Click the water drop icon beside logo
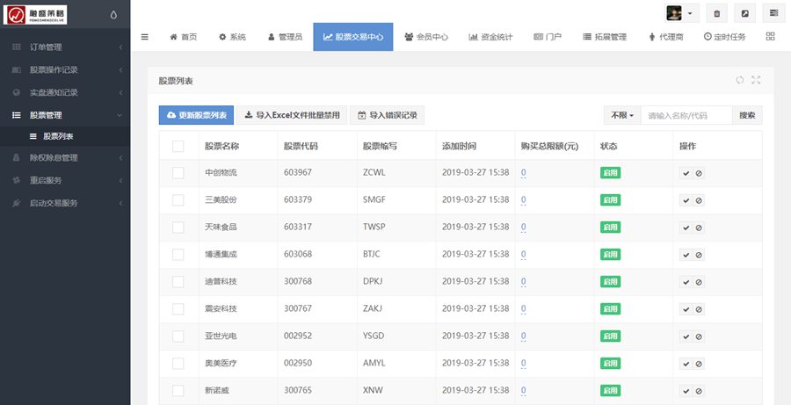Image resolution: width=791 pixels, height=405 pixels. coord(112,14)
